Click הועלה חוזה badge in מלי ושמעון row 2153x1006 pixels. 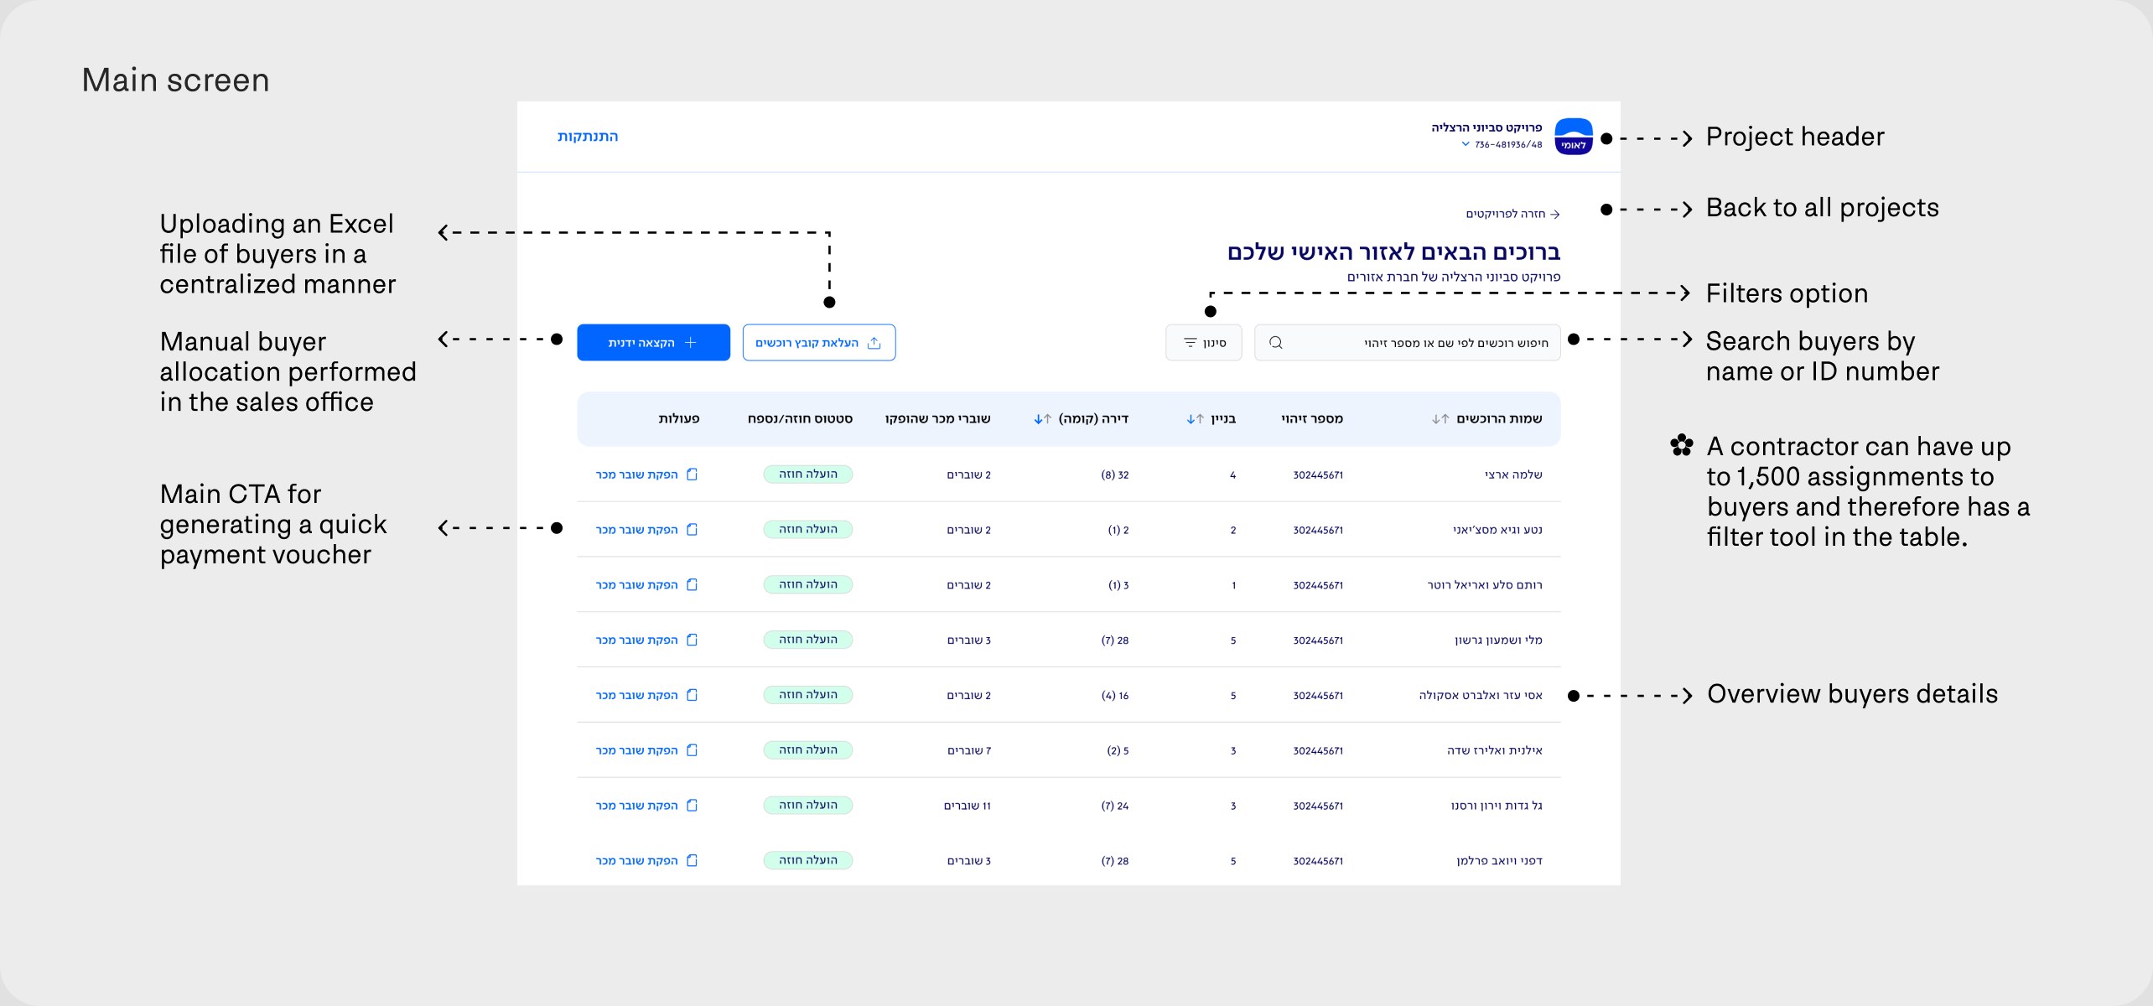pos(808,640)
